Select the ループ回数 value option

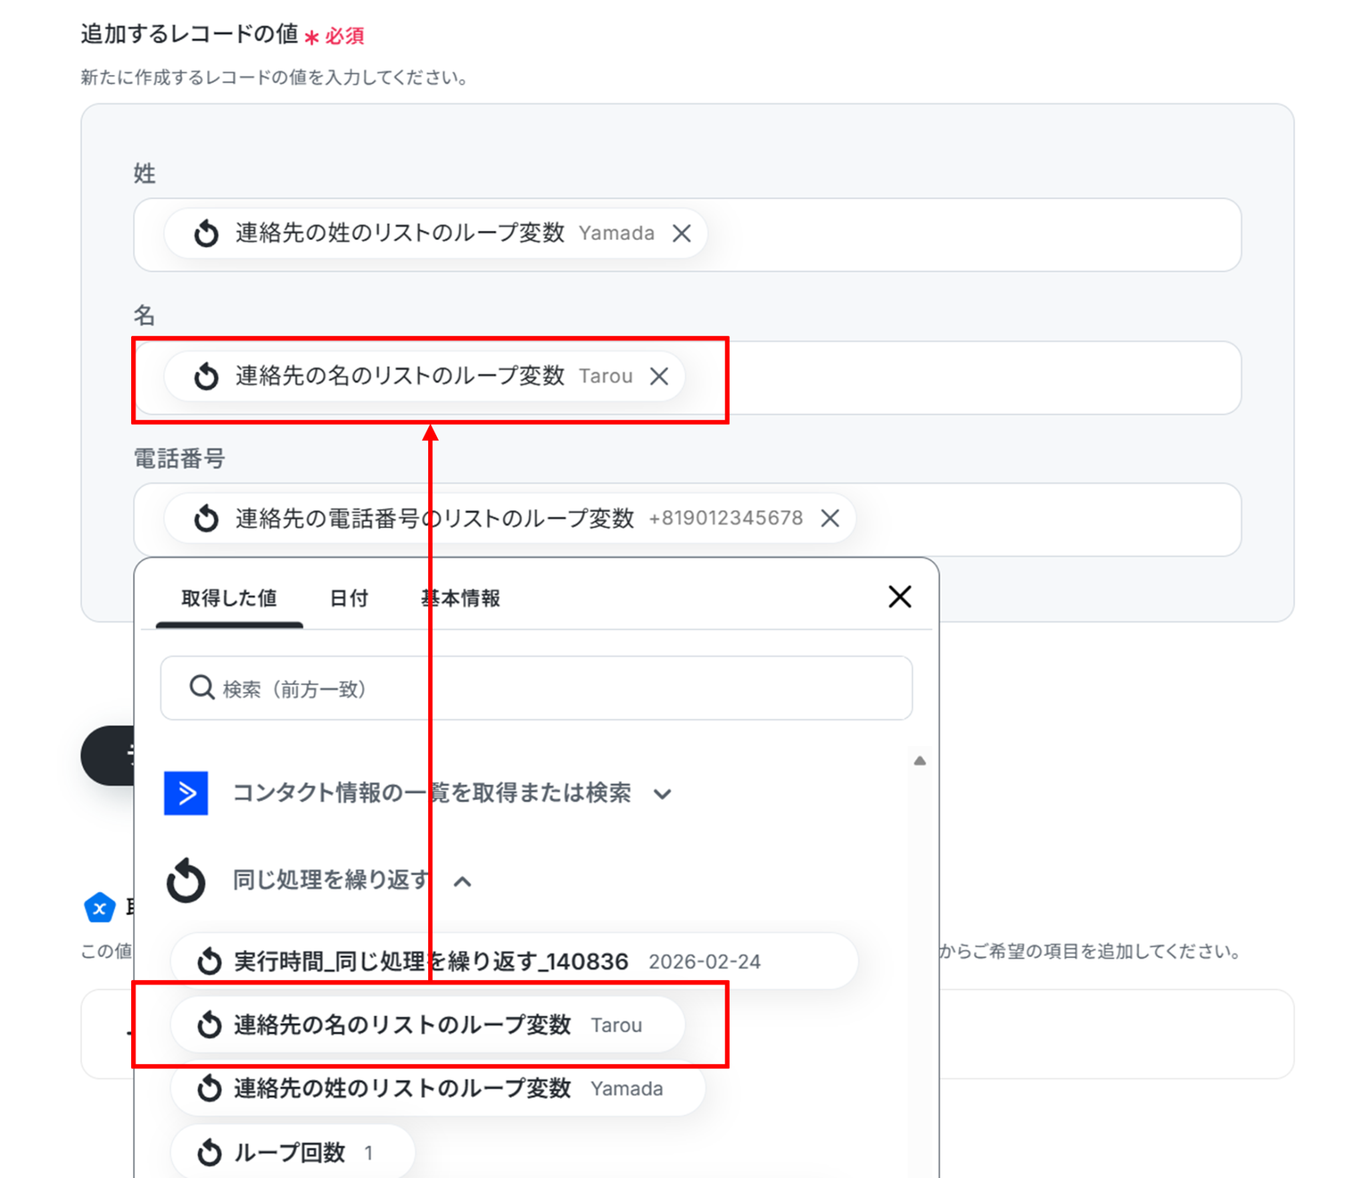click(292, 1152)
